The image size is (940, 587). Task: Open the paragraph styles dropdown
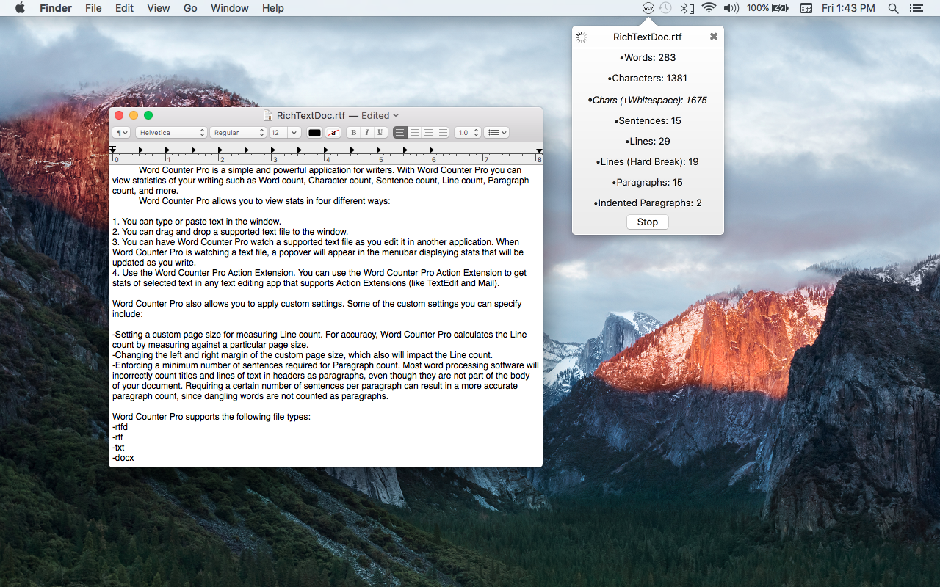click(121, 133)
